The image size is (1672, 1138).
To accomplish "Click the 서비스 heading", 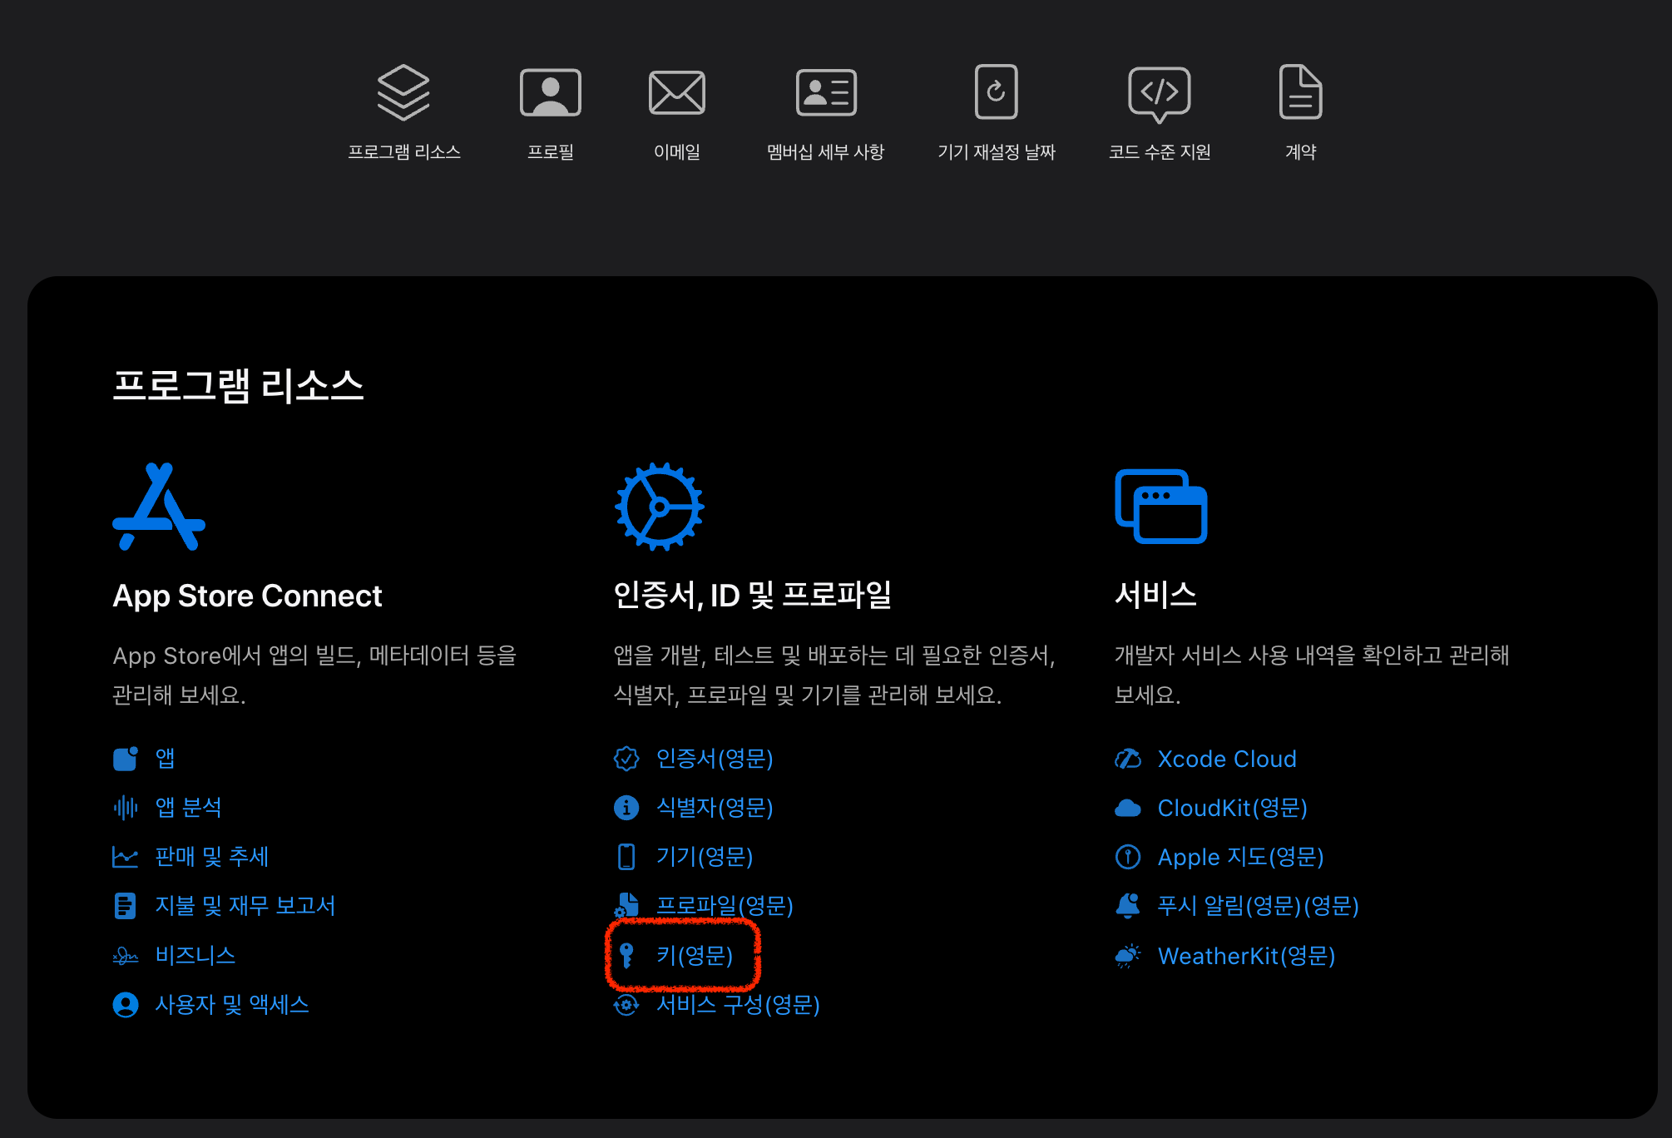I will point(1156,595).
